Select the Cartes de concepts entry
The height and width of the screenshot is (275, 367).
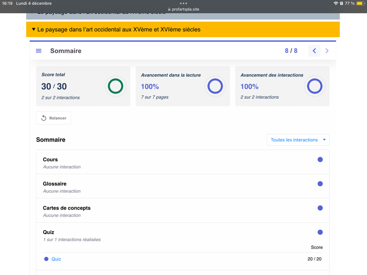pyautogui.click(x=67, y=208)
